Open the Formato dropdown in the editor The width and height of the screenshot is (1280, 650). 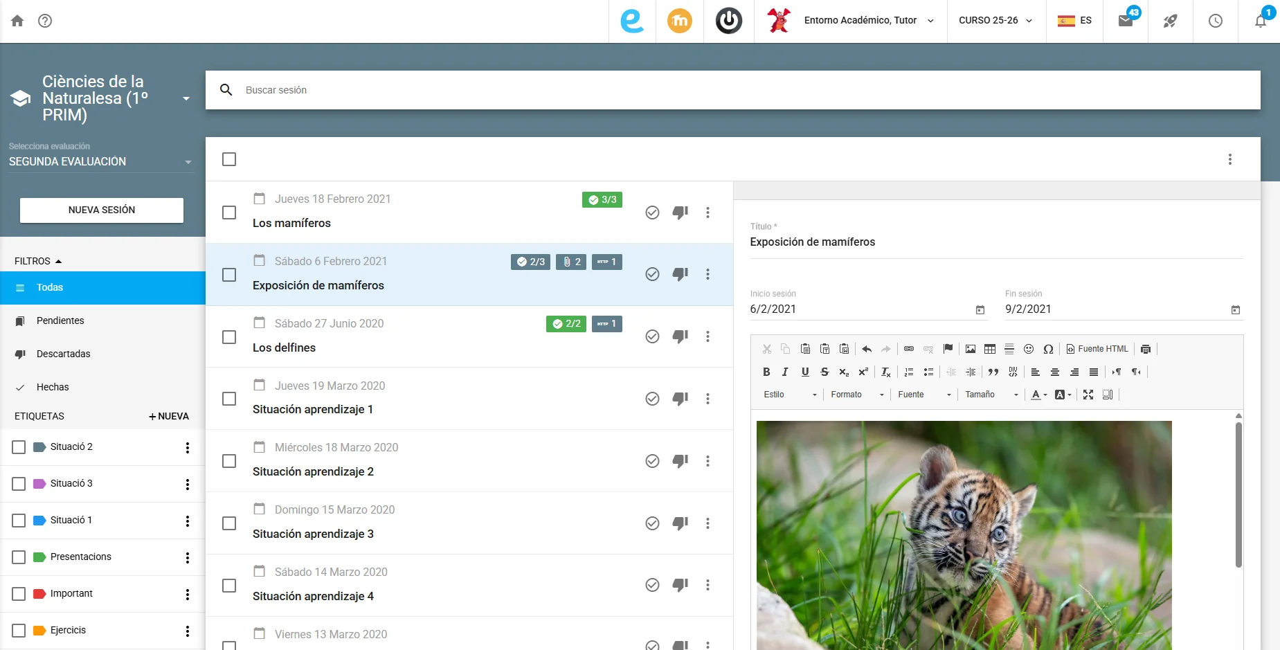click(x=858, y=395)
